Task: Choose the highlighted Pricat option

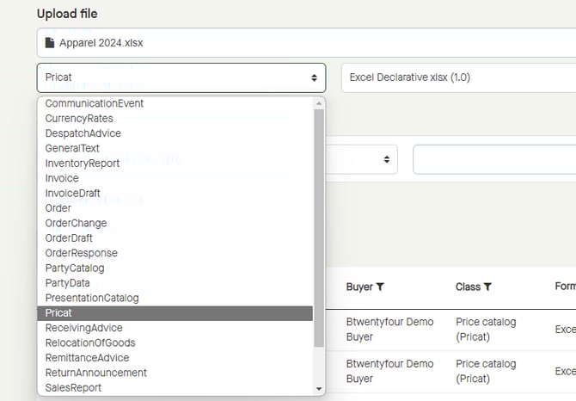Action: [x=59, y=313]
